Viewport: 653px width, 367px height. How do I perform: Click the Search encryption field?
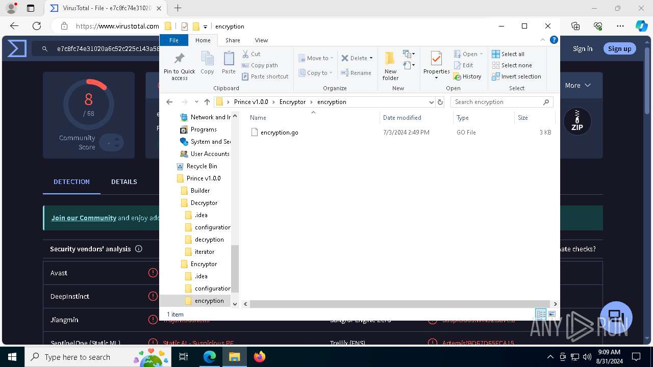point(501,102)
